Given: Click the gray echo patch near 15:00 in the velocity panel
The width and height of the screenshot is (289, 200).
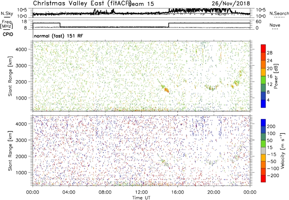Looking at the screenshot, I should (x=167, y=164).
